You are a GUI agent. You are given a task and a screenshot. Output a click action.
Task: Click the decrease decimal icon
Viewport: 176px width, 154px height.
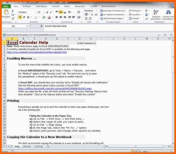point(90,18)
